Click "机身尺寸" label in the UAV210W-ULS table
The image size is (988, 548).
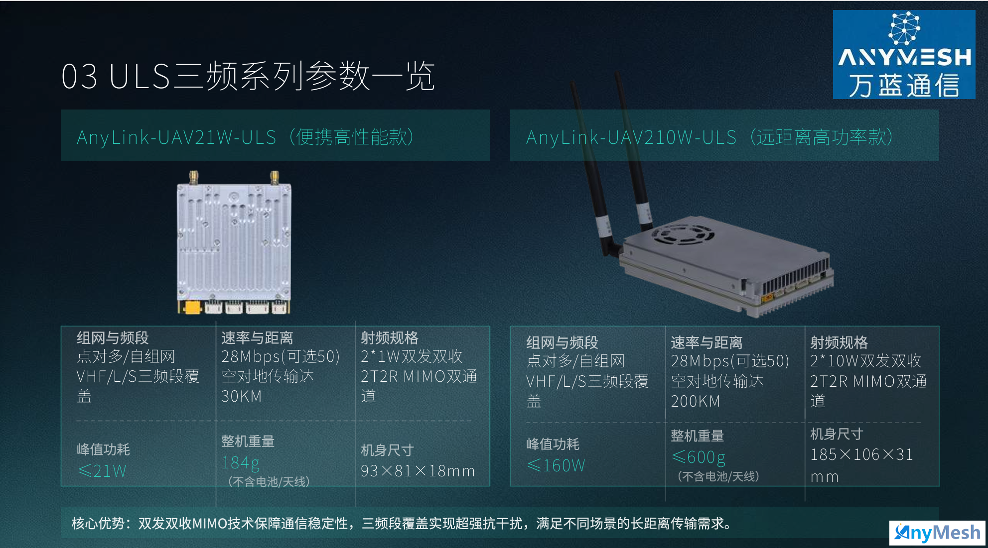(837, 434)
